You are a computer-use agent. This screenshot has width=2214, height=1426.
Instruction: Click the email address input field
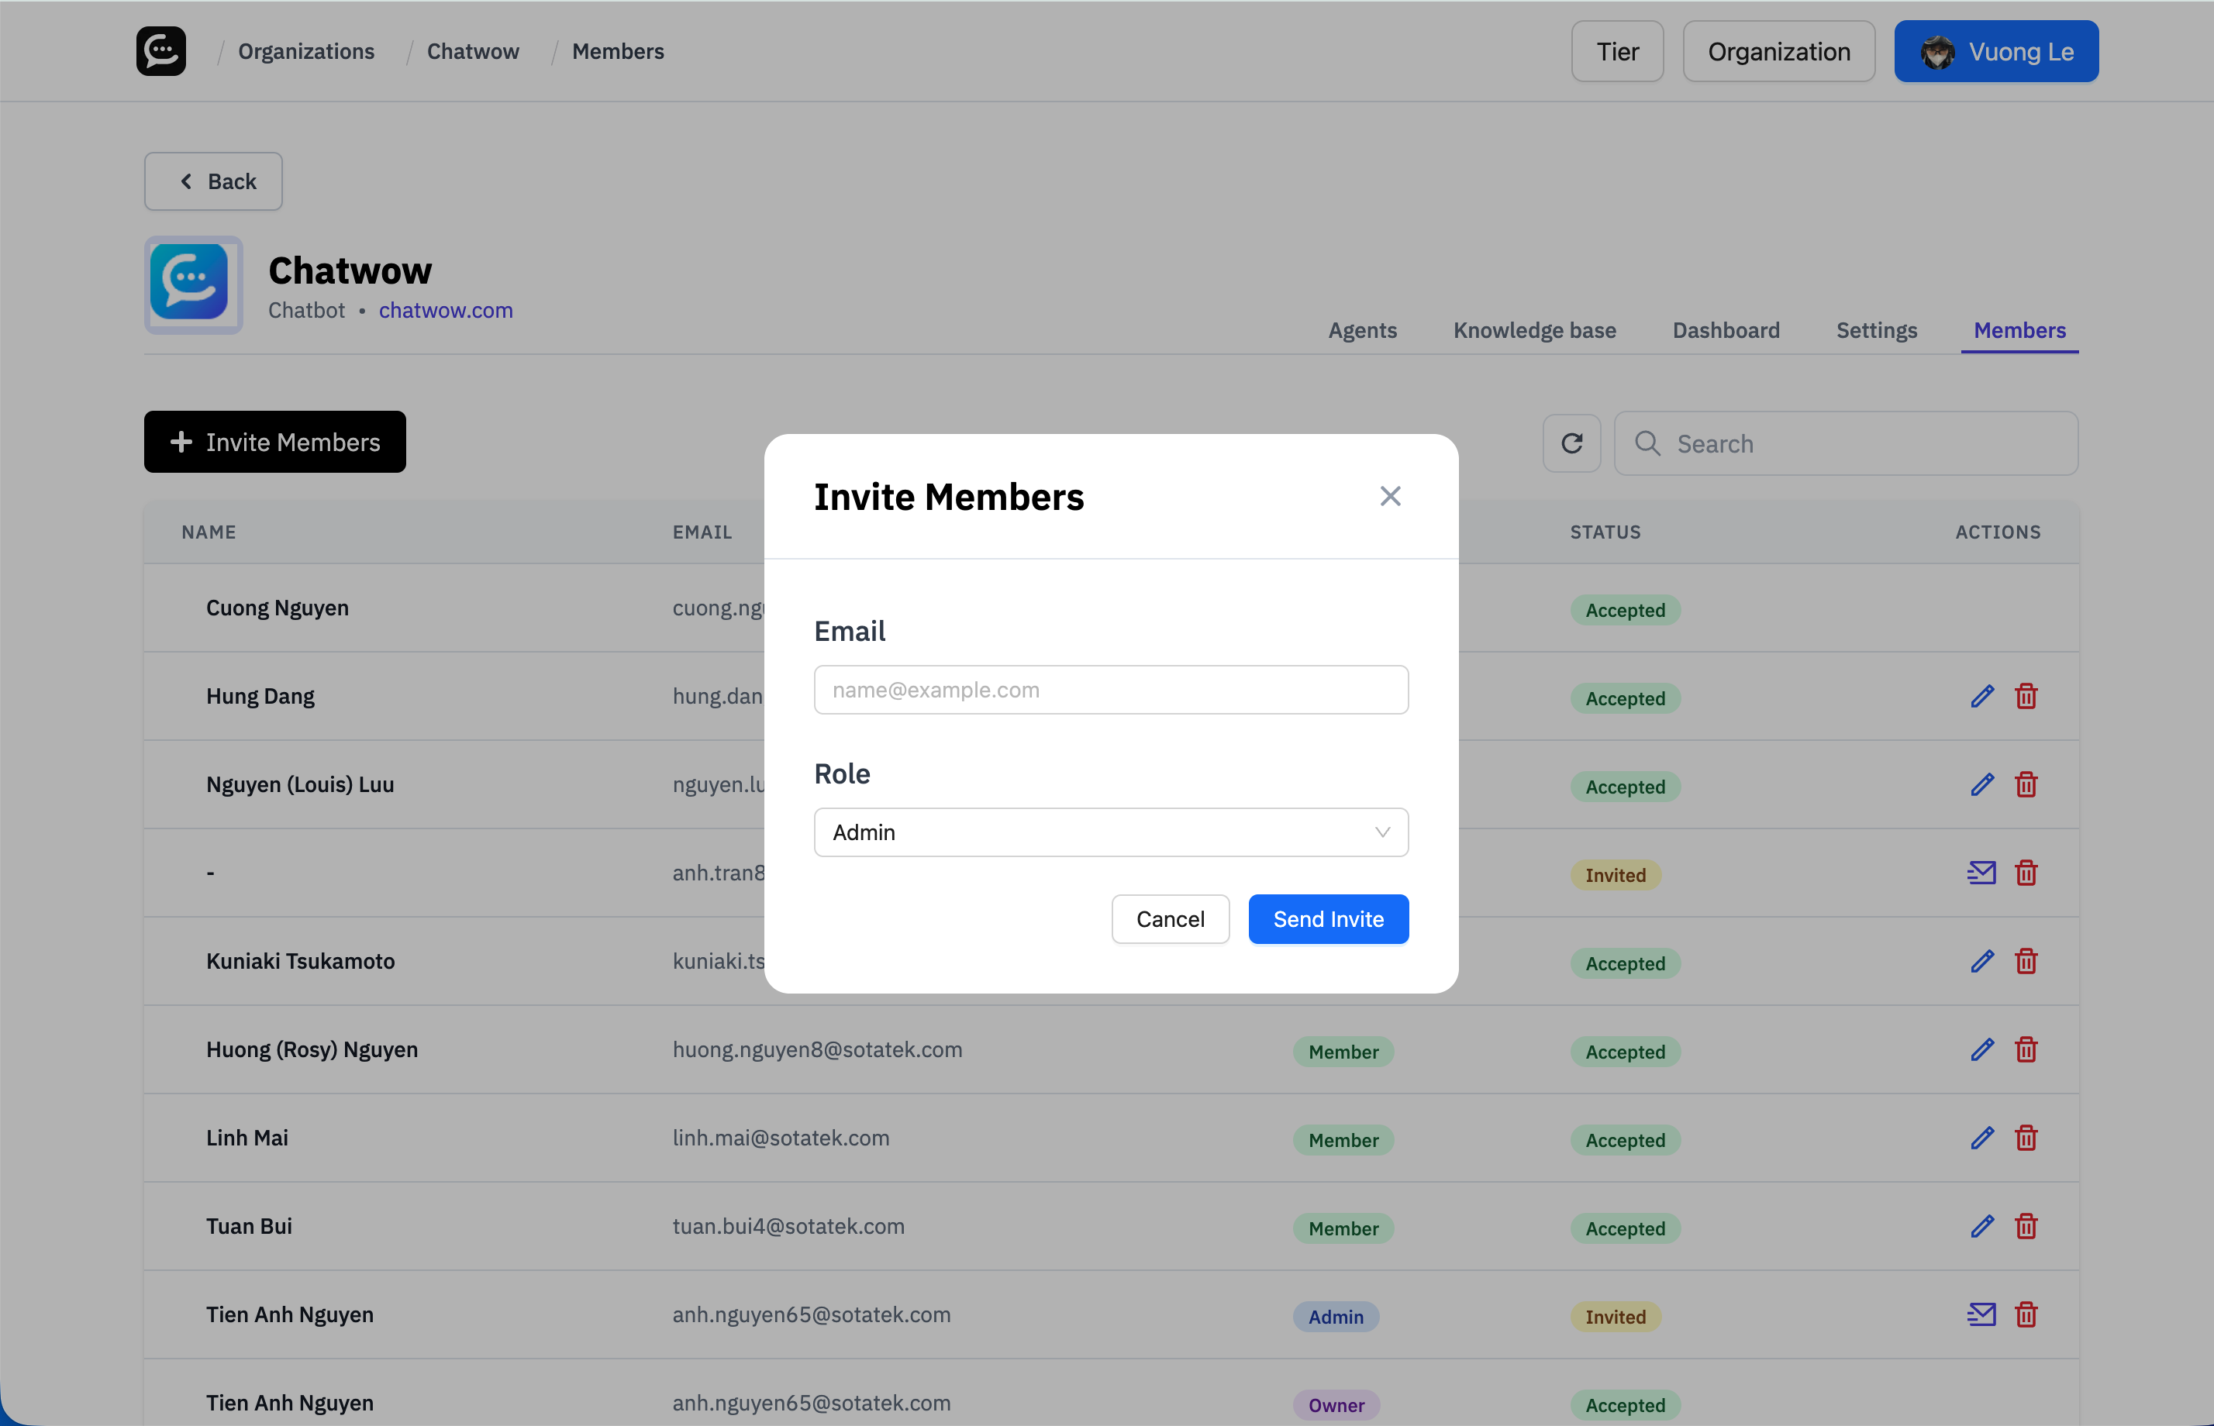(x=1109, y=689)
